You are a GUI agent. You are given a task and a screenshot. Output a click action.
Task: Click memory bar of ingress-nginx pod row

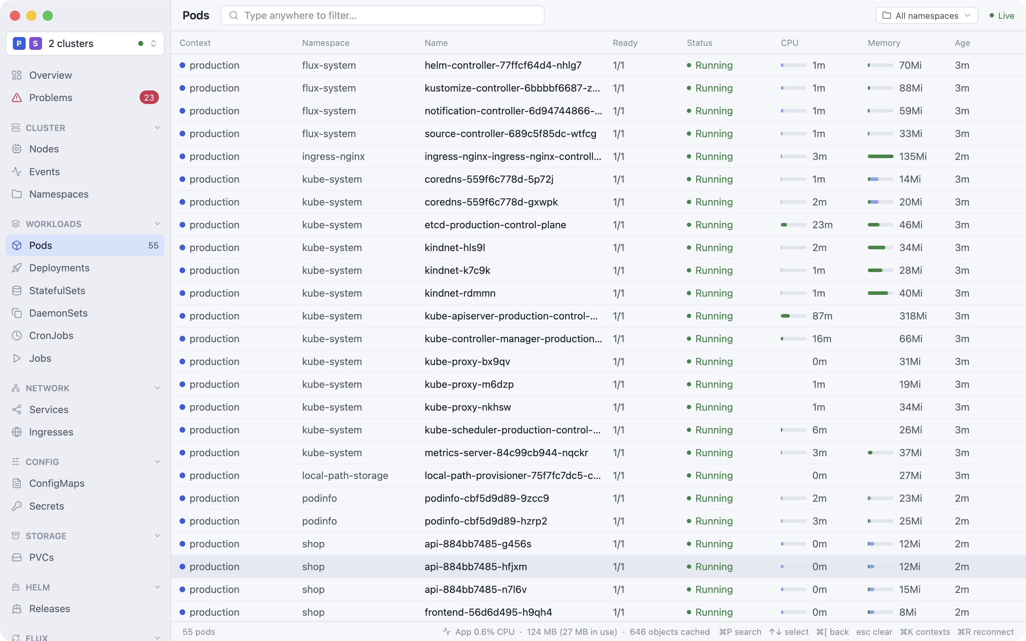pyautogui.click(x=881, y=156)
